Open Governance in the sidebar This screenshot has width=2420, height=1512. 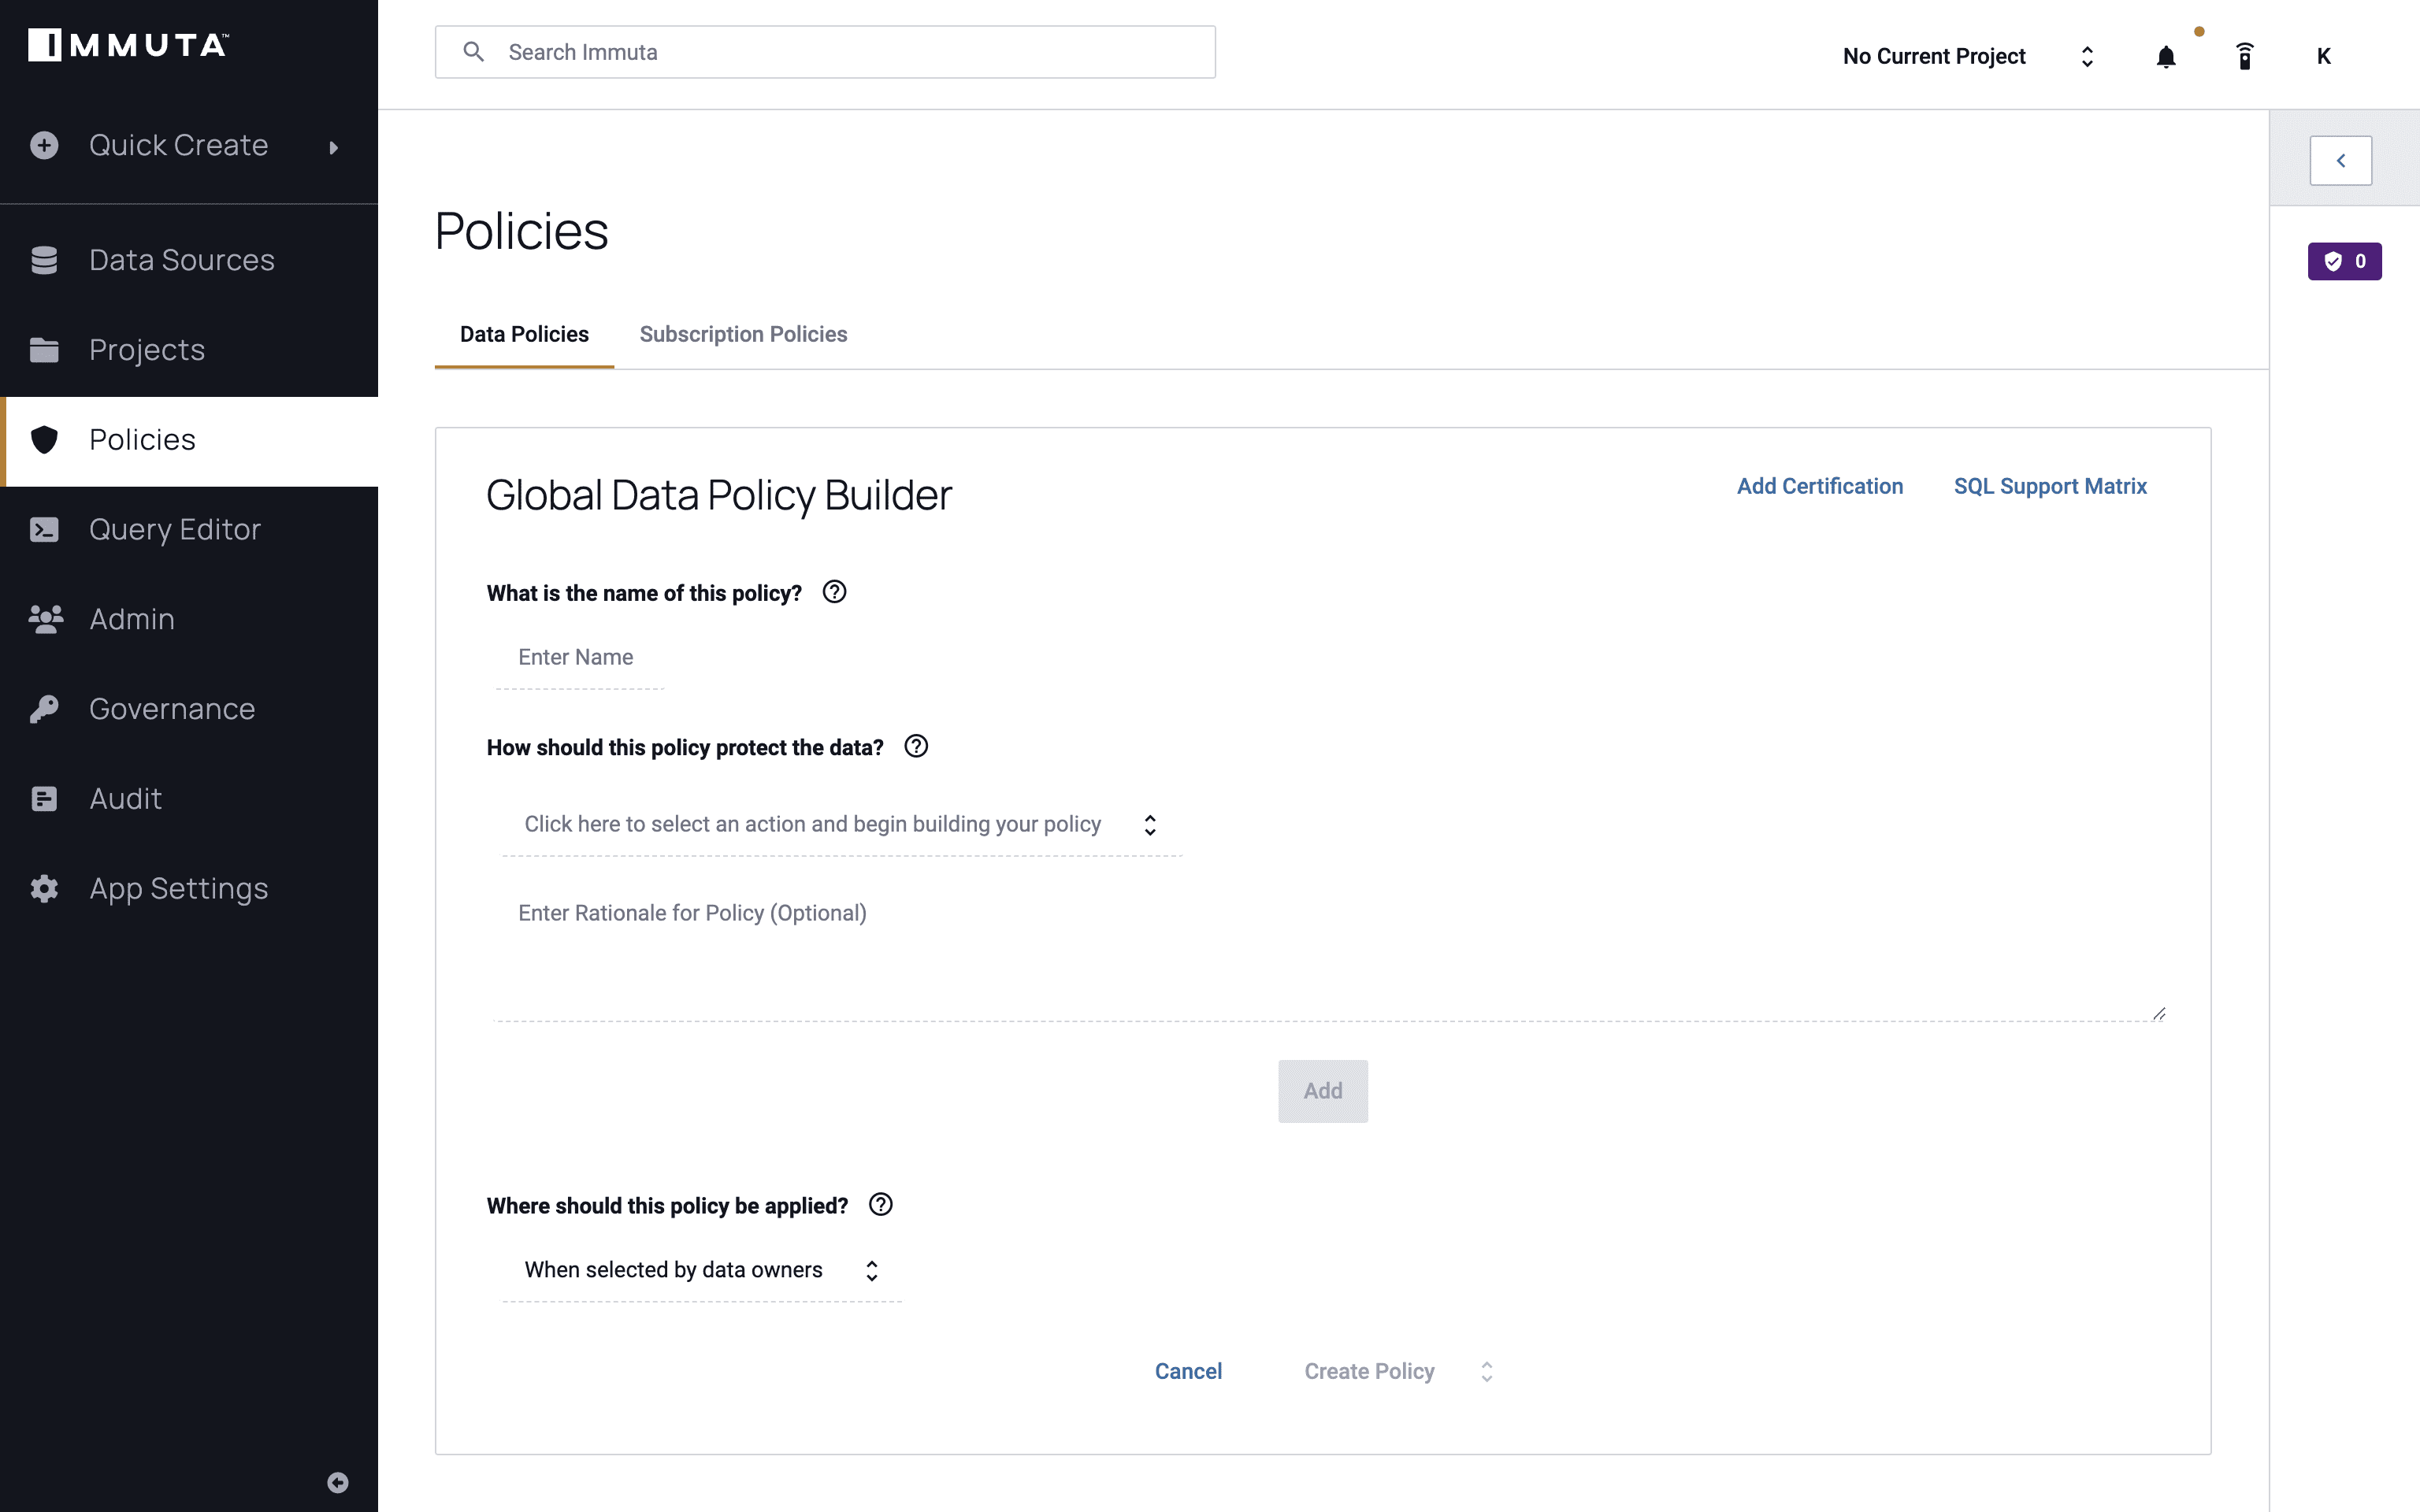coord(189,709)
